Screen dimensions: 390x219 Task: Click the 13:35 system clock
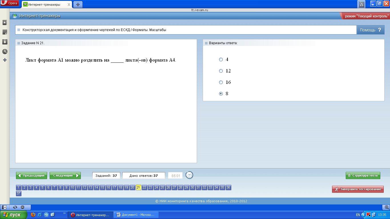coord(382,215)
